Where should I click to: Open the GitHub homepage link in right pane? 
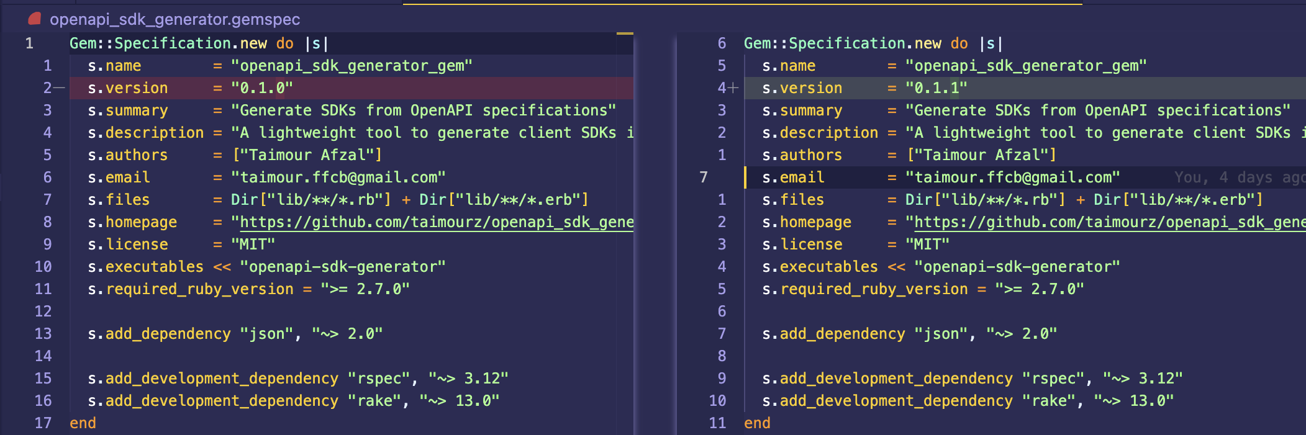point(1109,222)
